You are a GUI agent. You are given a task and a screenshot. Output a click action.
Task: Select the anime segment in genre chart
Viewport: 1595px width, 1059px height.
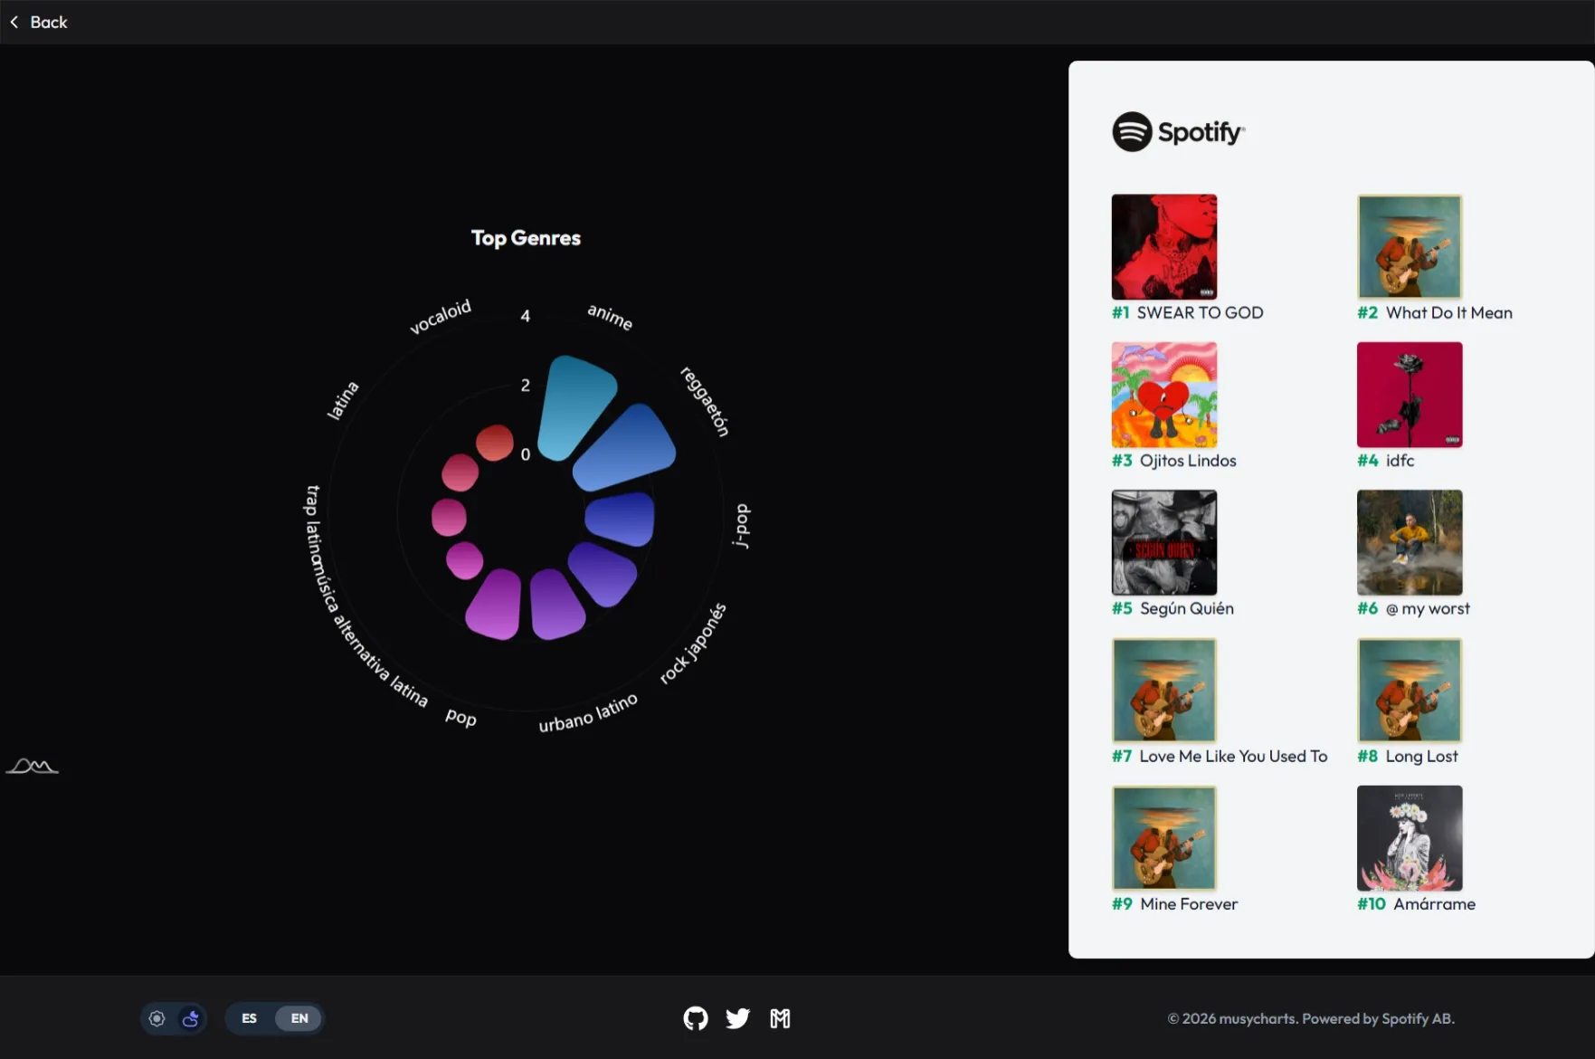(575, 405)
